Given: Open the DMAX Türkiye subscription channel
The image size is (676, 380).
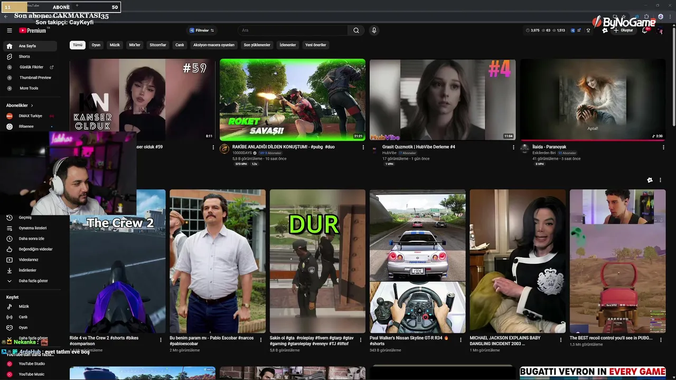Looking at the screenshot, I should coord(29,116).
